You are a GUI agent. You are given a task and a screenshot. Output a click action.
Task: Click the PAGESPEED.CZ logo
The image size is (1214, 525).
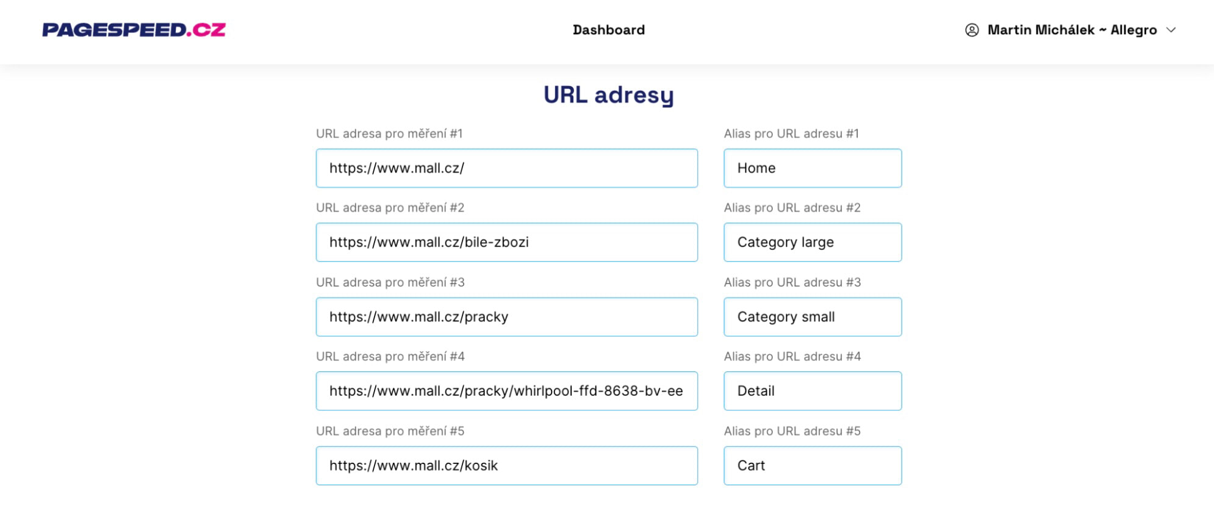click(x=134, y=29)
